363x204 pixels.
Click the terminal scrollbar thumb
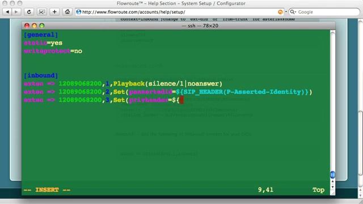[x=332, y=175]
